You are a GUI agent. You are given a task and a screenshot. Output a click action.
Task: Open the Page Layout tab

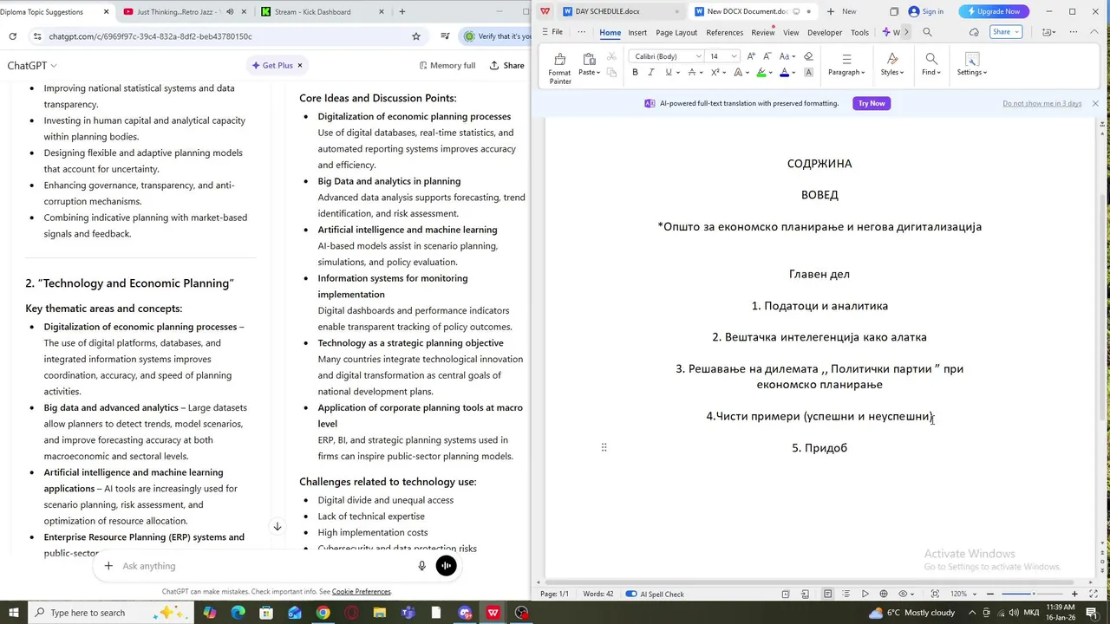click(x=676, y=32)
